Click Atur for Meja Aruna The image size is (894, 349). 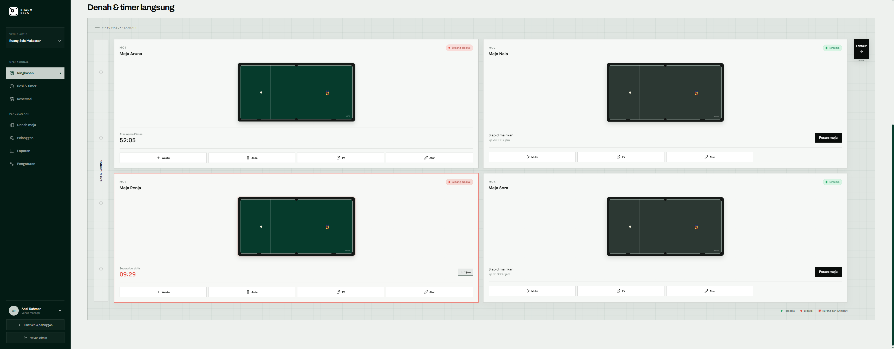(429, 158)
